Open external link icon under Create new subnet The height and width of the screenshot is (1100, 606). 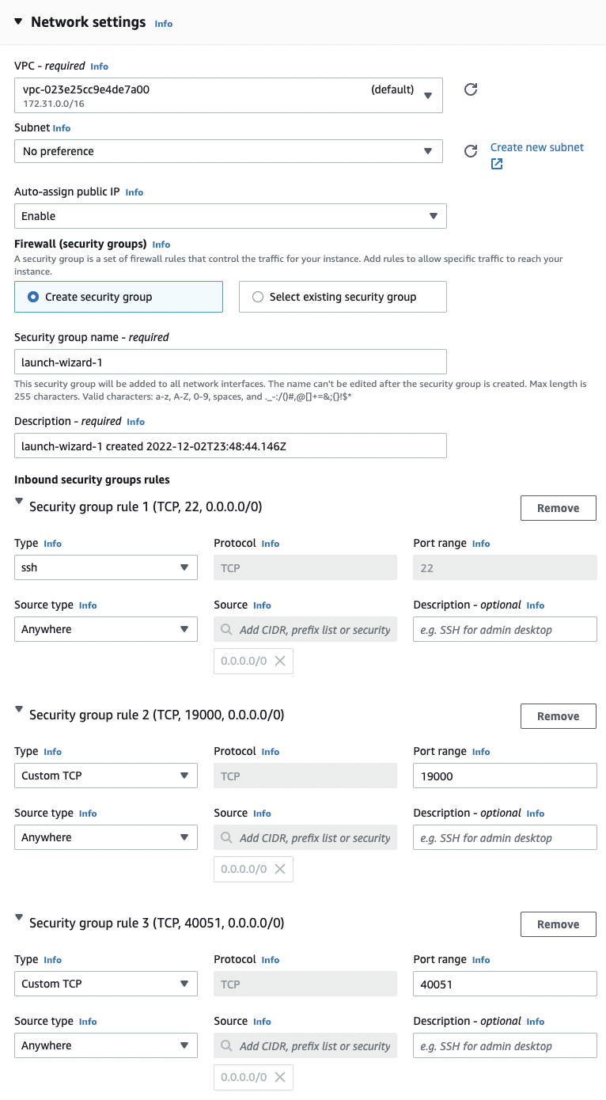tap(497, 164)
